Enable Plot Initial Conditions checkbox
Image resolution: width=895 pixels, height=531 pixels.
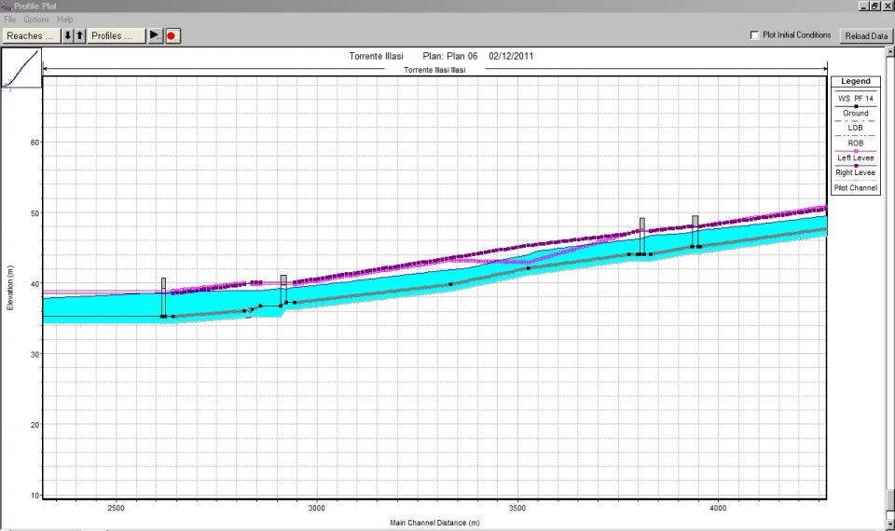[x=754, y=35]
